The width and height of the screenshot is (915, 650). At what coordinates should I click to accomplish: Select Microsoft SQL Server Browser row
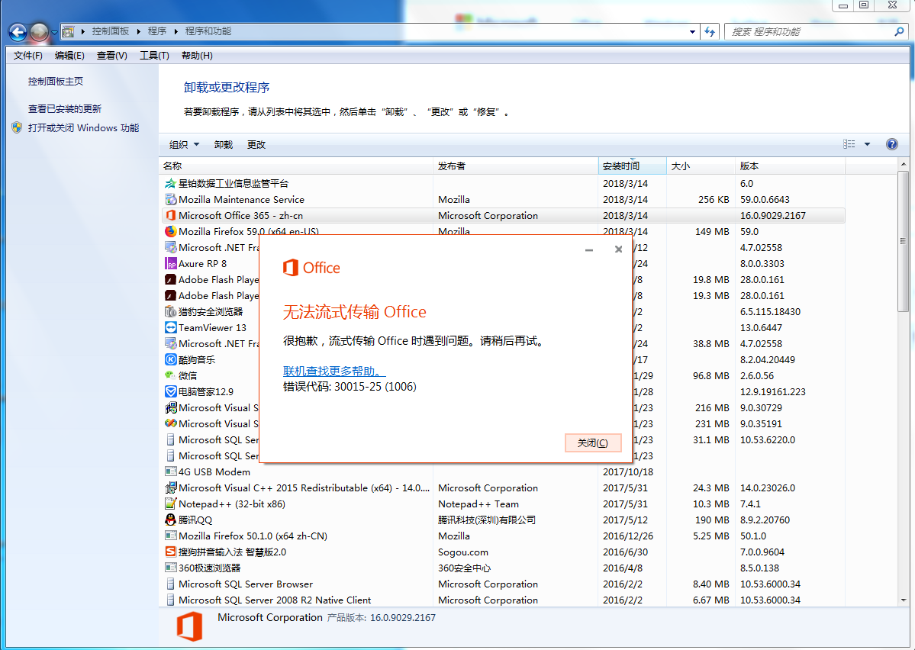point(502,584)
